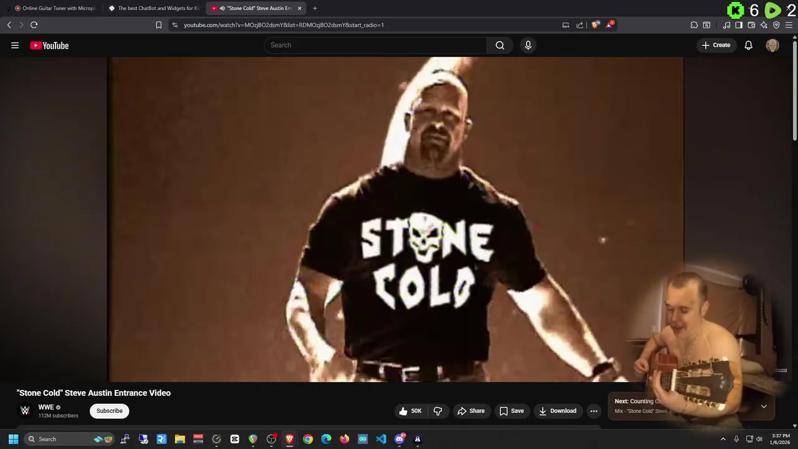Image resolution: width=798 pixels, height=449 pixels.
Task: Open the browser playlist music-note icon
Action: (x=726, y=25)
